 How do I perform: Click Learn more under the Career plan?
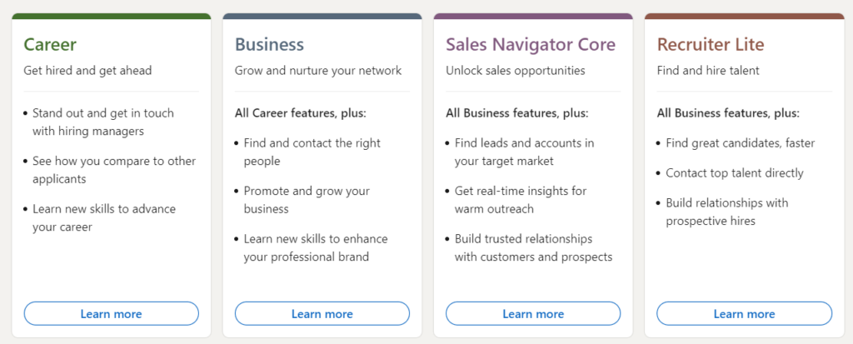click(x=111, y=314)
